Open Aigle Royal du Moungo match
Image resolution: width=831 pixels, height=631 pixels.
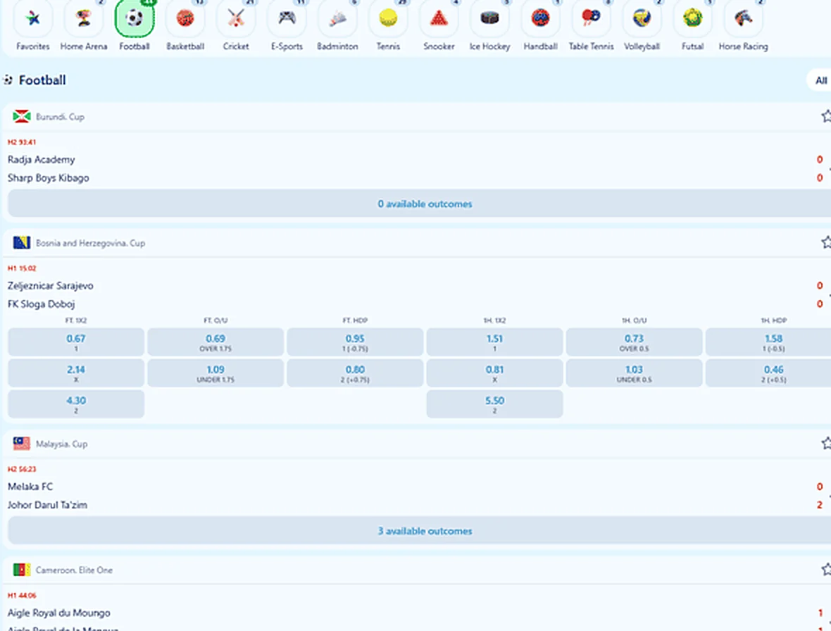tap(59, 613)
